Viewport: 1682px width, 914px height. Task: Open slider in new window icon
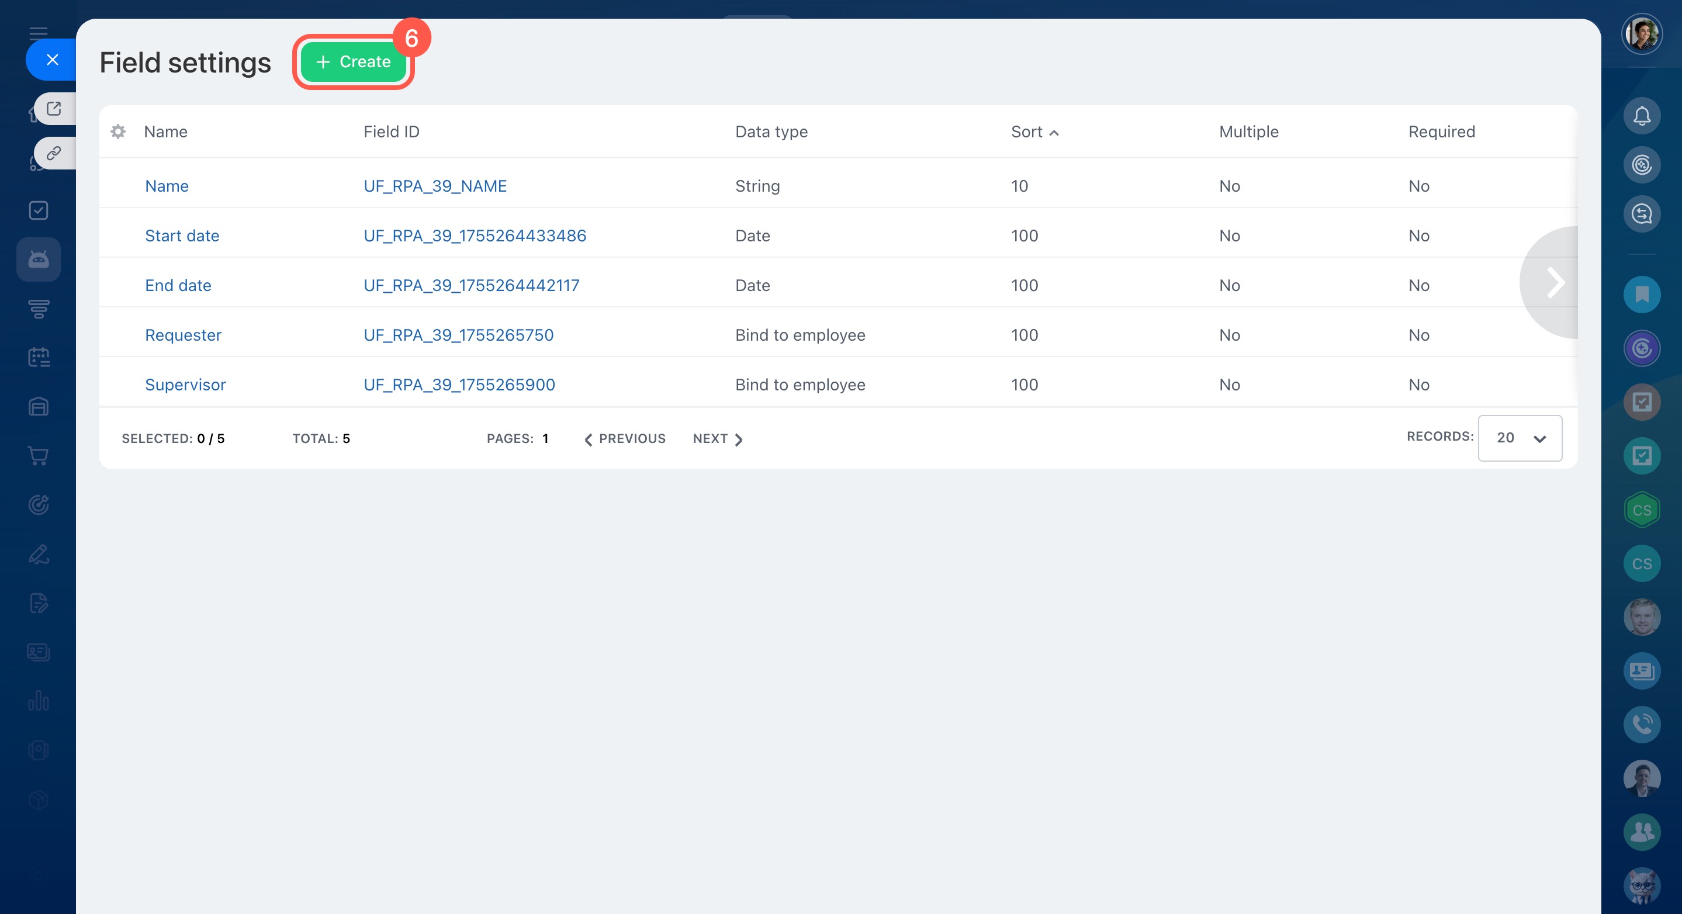(x=54, y=108)
